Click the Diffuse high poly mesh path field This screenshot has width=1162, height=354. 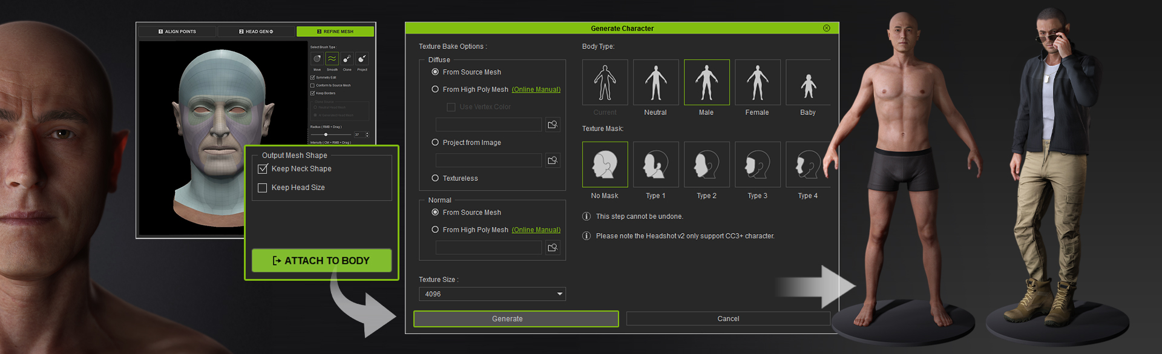tap(488, 125)
